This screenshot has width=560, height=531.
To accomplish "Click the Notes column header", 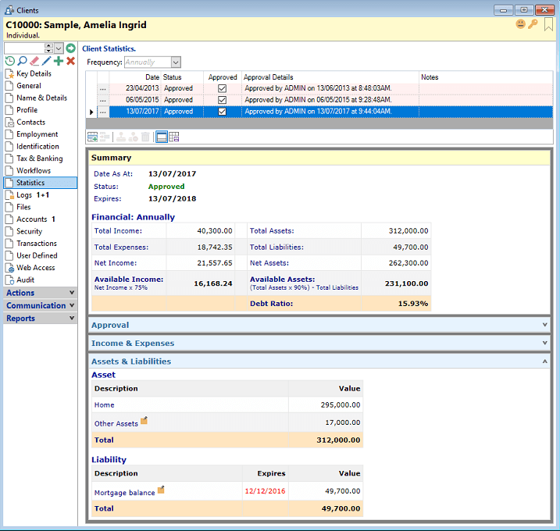I will tap(486, 77).
